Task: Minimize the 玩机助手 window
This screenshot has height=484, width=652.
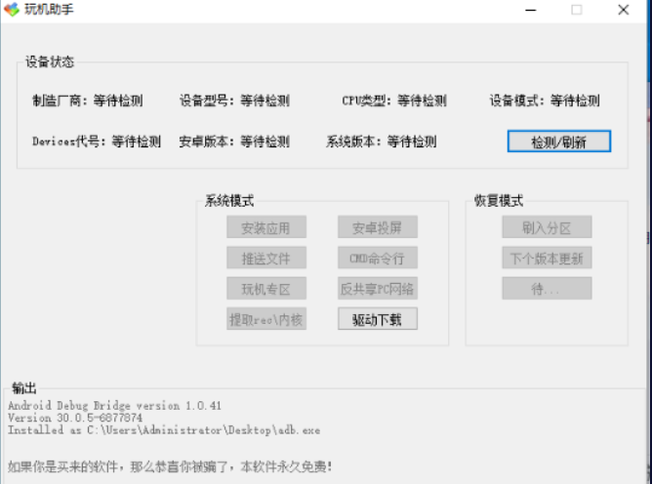Action: [530, 10]
